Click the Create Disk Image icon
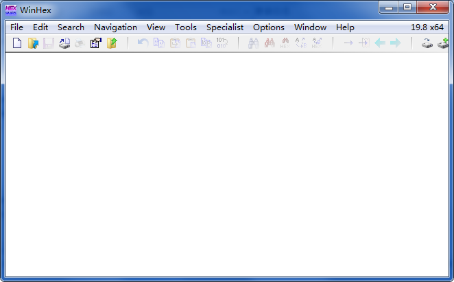 coord(64,43)
